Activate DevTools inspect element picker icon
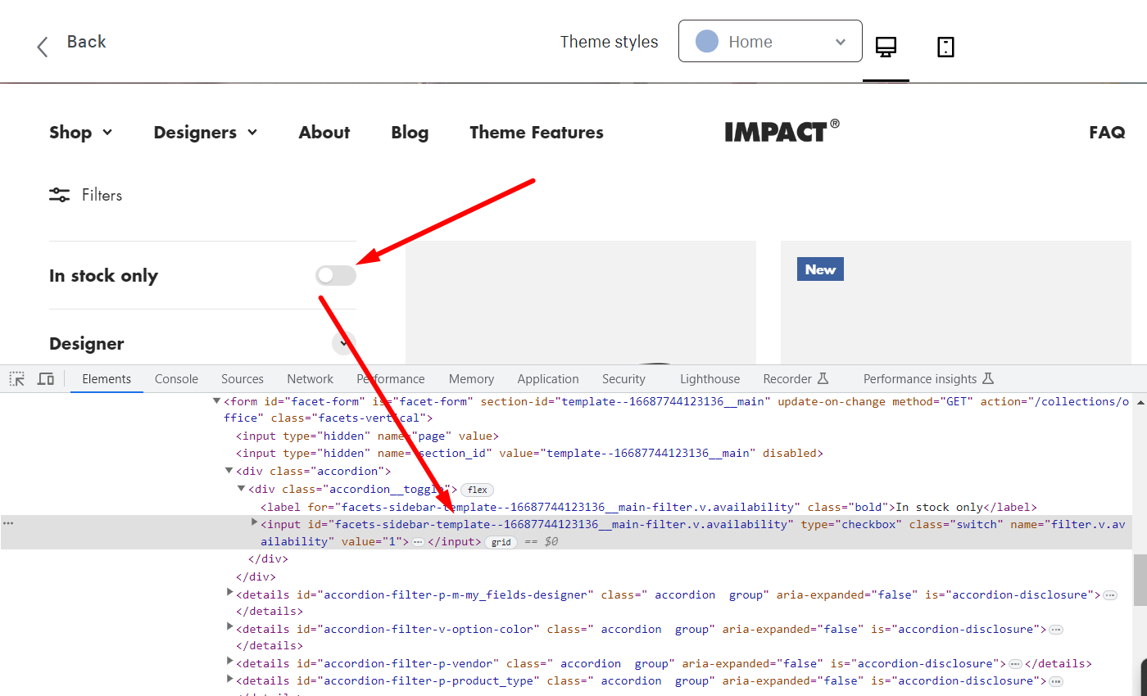 coord(16,379)
